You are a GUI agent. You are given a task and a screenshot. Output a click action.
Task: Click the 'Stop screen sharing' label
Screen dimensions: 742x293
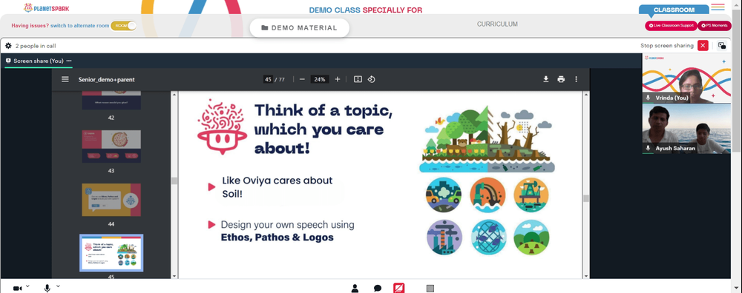667,46
